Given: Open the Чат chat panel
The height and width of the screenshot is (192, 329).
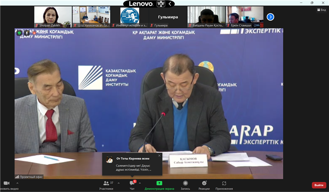Looking at the screenshot, I should (x=132, y=184).
